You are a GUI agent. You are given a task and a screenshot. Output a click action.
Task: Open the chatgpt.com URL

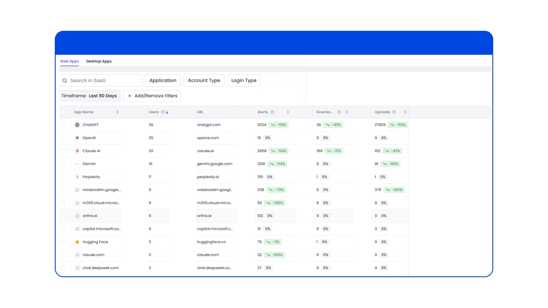[x=209, y=125]
